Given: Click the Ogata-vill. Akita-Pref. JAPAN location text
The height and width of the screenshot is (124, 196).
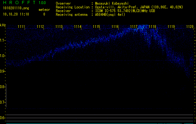Looking at the screenshot, I should [139, 7].
